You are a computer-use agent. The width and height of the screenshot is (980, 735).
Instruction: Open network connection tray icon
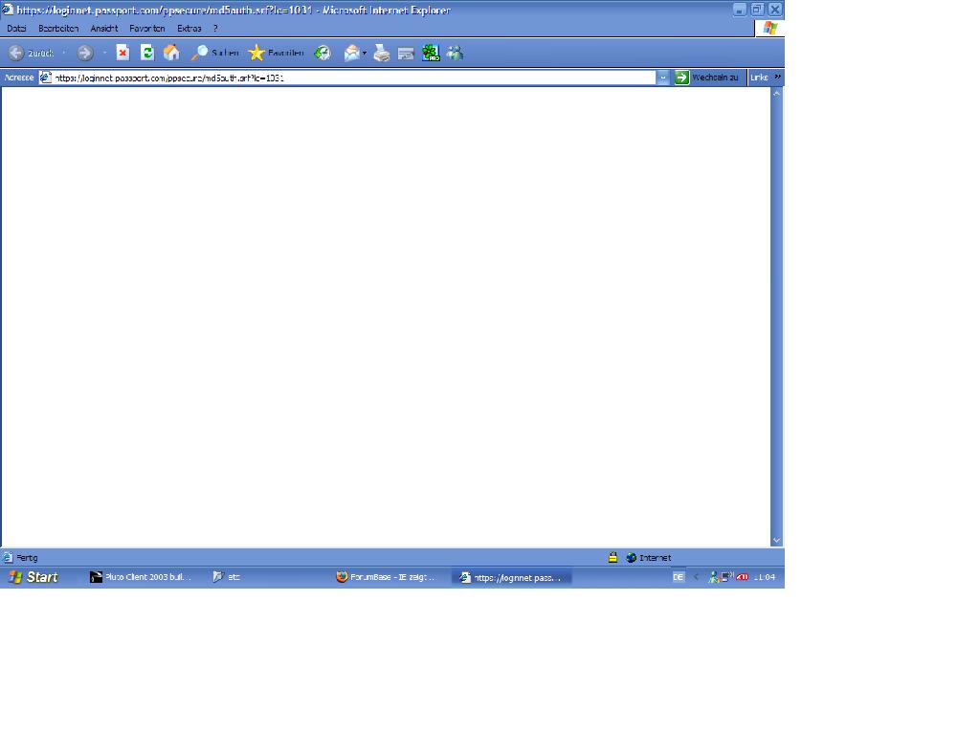pyautogui.click(x=727, y=576)
